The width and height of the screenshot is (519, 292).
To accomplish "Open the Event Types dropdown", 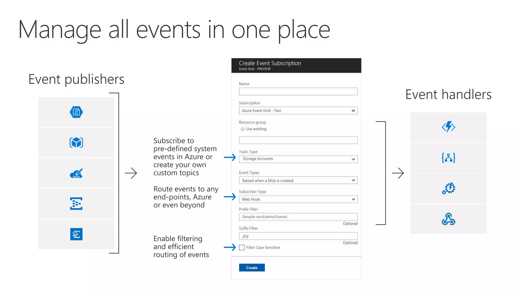I will (298, 180).
